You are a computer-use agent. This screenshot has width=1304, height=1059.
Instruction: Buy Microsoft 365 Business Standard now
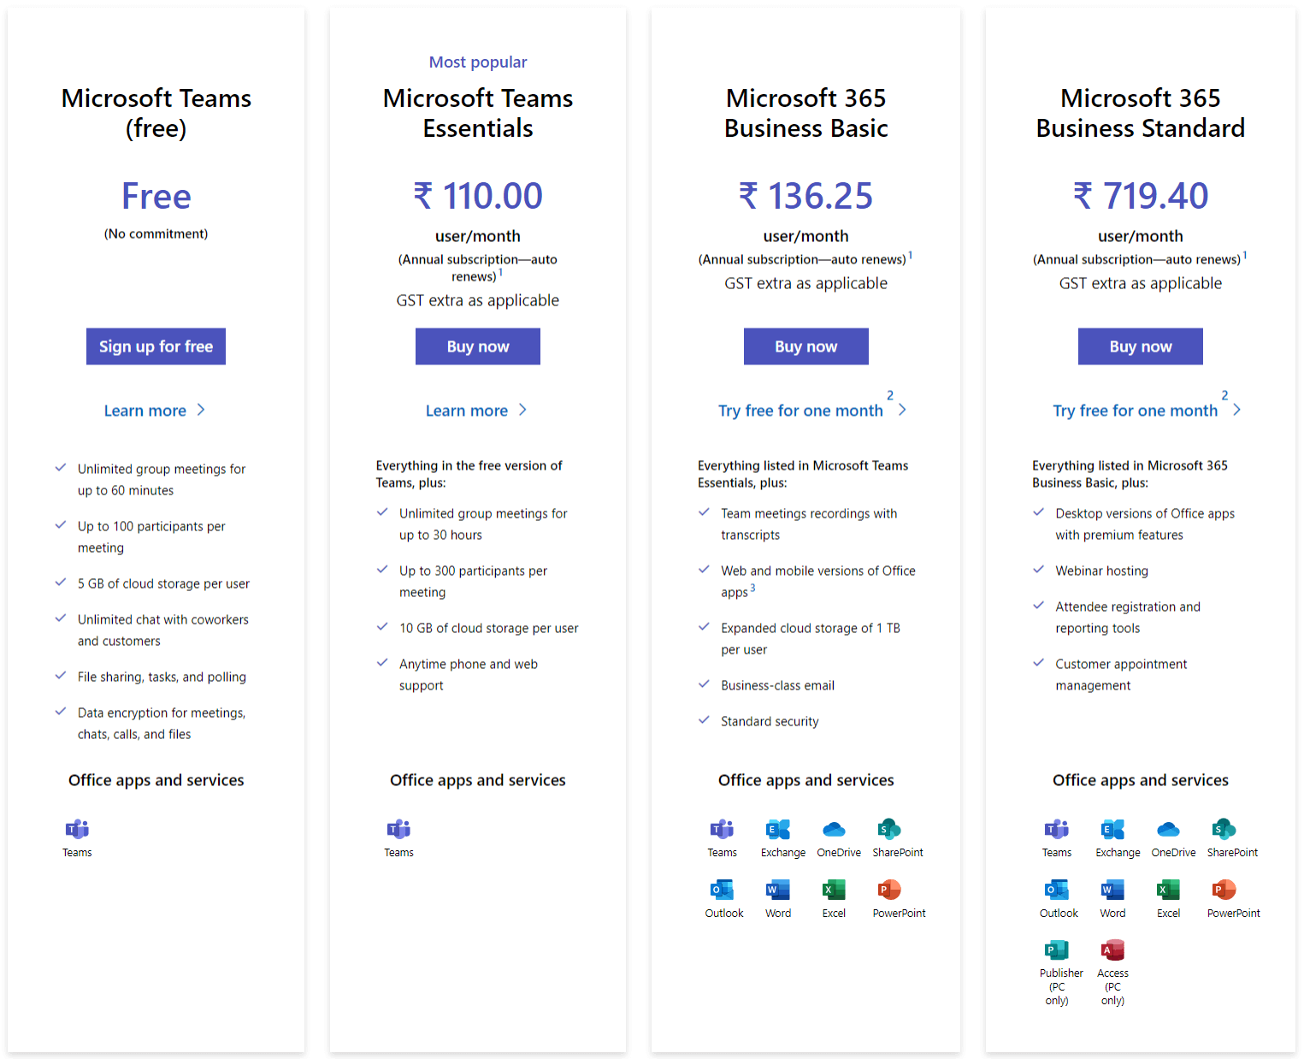(x=1140, y=346)
